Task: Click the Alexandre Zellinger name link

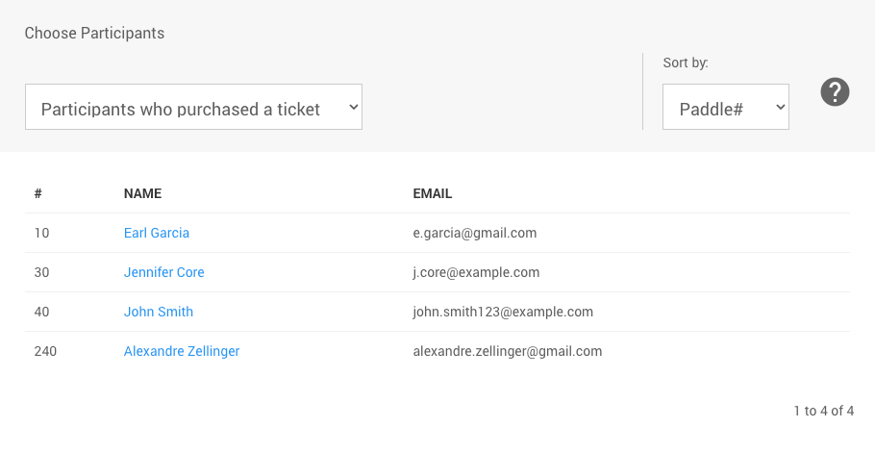Action: tap(182, 351)
